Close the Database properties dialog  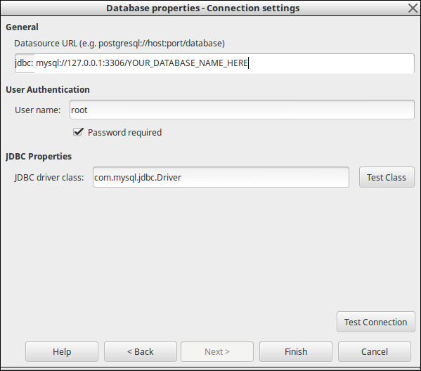[413, 8]
